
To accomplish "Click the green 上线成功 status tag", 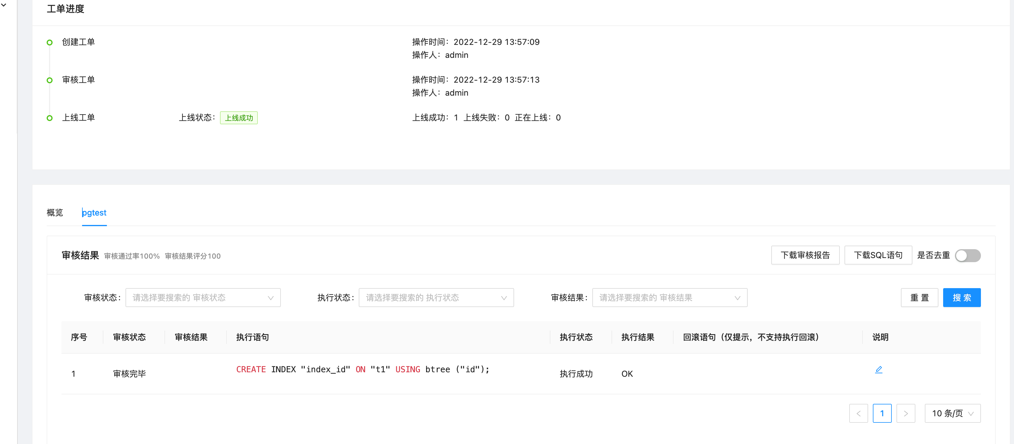I will [x=239, y=117].
